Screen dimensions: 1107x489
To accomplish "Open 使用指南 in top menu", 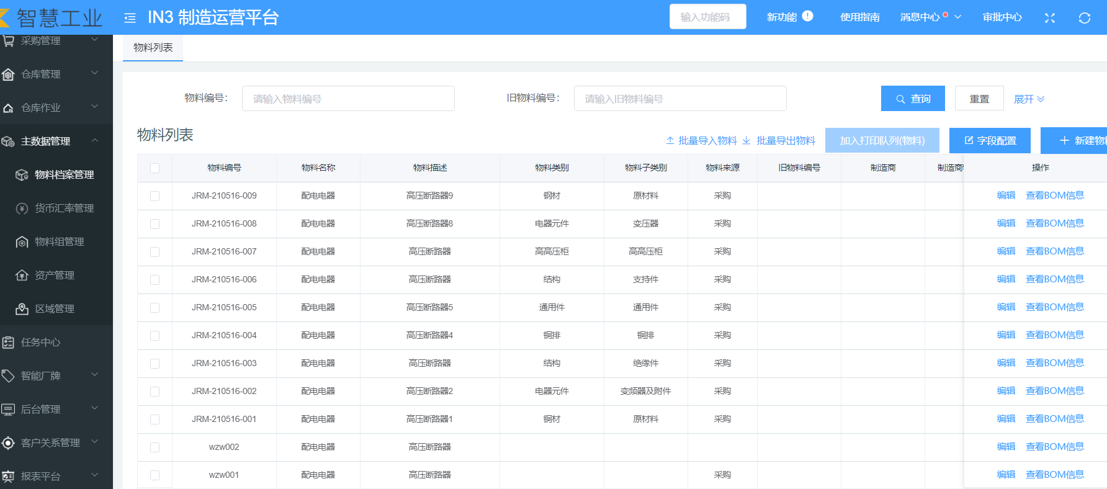I will pos(859,17).
